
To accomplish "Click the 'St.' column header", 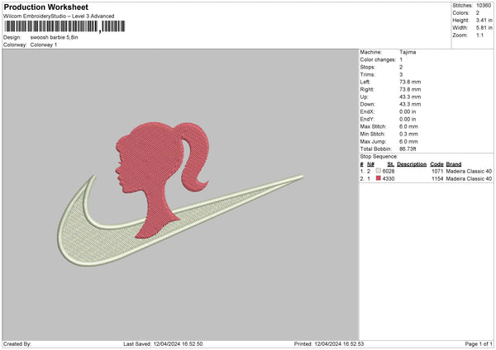I will (x=391, y=164).
